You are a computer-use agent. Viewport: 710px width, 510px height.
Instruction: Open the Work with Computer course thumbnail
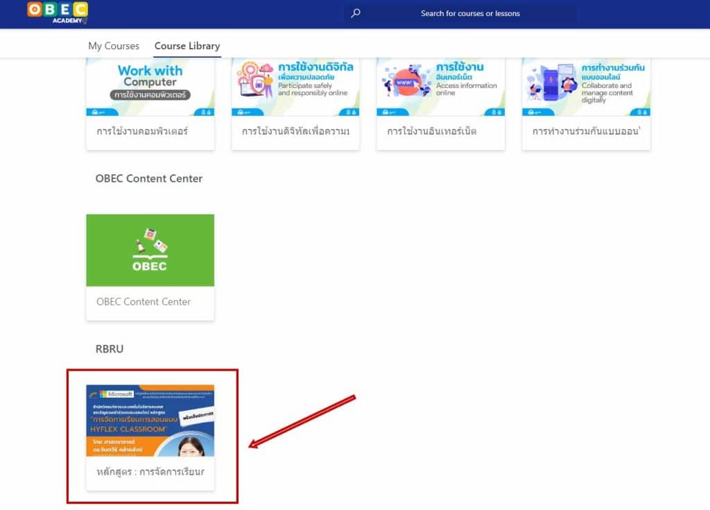[150, 86]
